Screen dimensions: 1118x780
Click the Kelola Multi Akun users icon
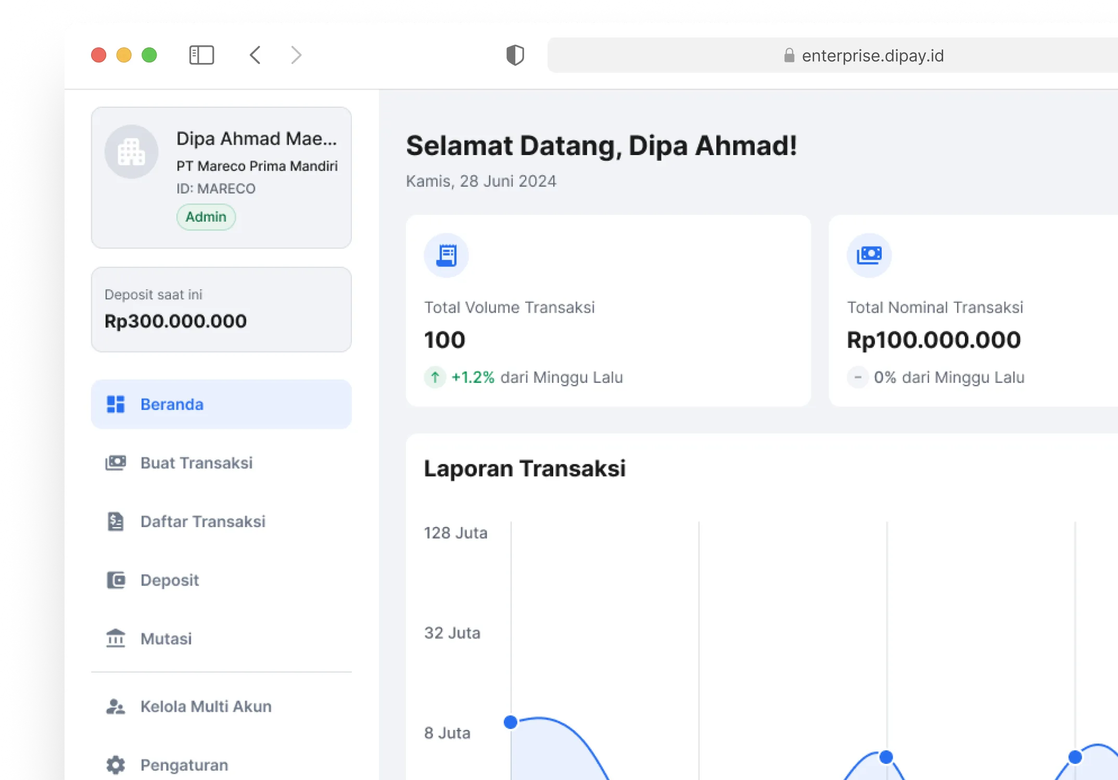point(116,707)
